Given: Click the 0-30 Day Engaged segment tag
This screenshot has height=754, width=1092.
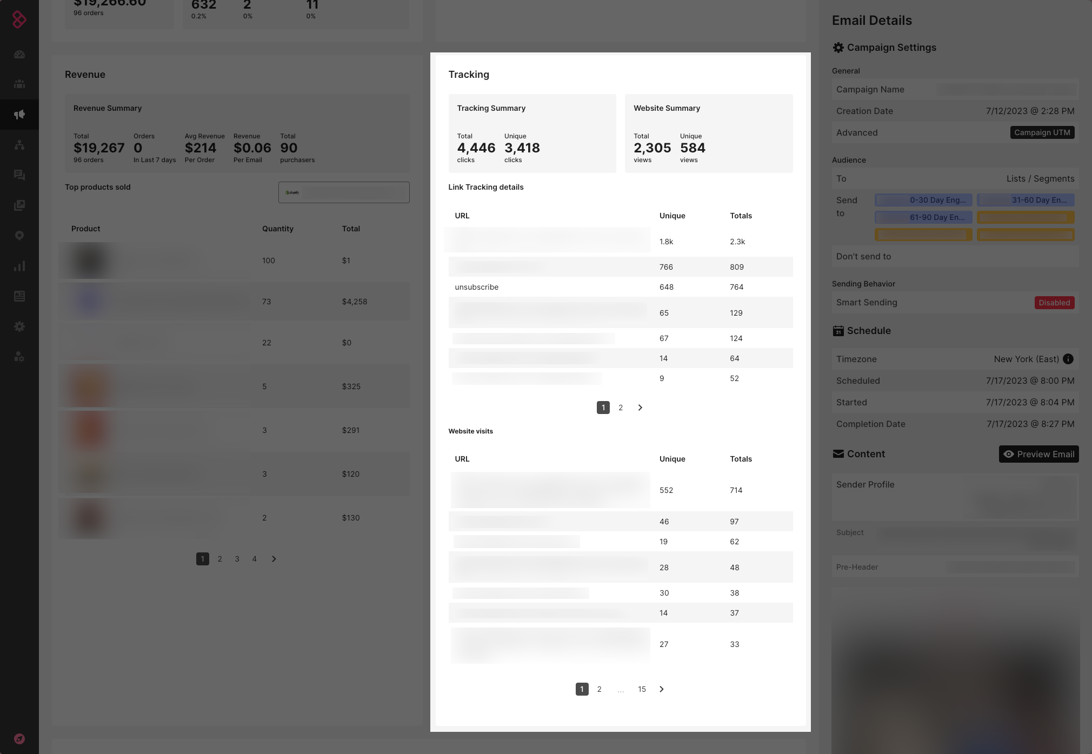Looking at the screenshot, I should [923, 200].
